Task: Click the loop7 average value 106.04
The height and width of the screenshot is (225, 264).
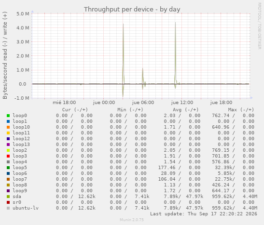Action: click(167, 179)
